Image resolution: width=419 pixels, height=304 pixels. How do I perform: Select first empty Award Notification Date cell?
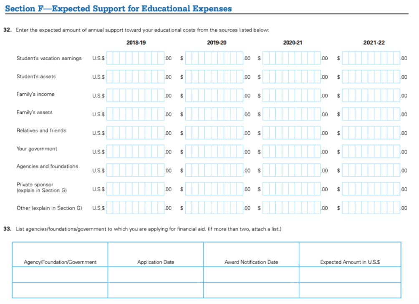click(x=251, y=275)
